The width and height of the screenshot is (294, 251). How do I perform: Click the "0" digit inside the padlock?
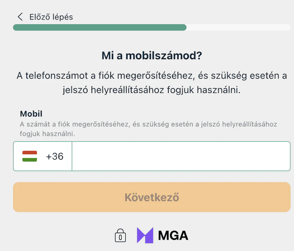[x=120, y=238]
